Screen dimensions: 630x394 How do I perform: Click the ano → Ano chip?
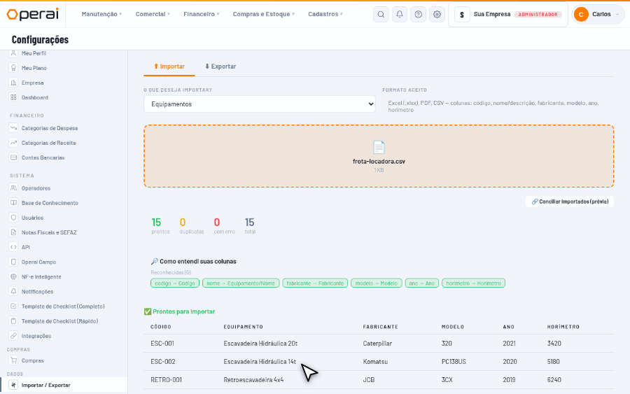pos(422,283)
